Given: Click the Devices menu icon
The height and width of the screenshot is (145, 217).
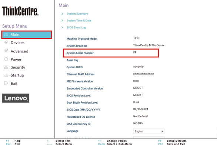Looking at the screenshot, I should 6,43.
